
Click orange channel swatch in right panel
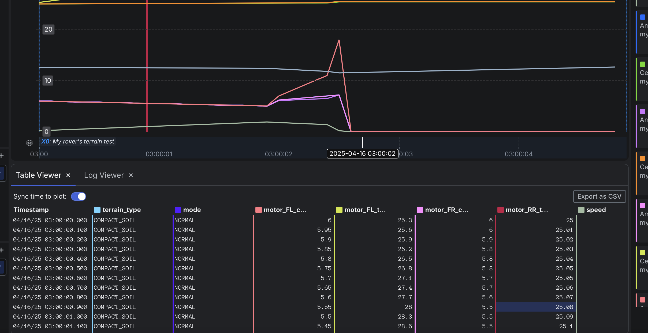(642, 158)
